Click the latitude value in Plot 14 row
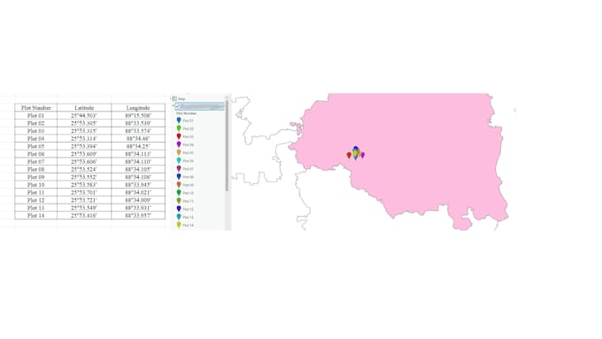Screen dimensions: 602x339 (x=84, y=215)
